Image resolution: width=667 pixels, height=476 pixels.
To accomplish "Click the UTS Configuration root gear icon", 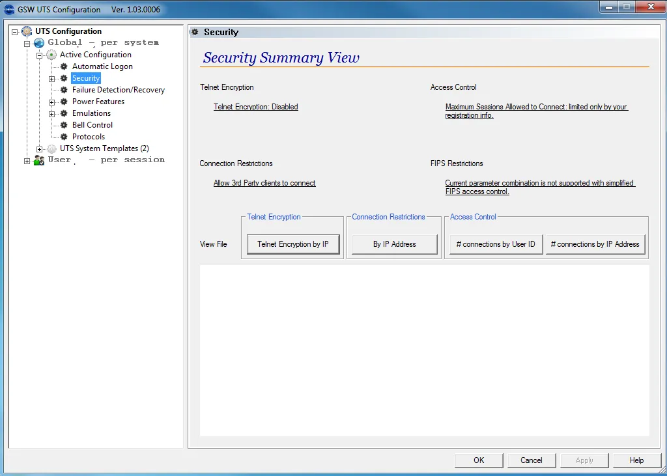I will click(27, 31).
